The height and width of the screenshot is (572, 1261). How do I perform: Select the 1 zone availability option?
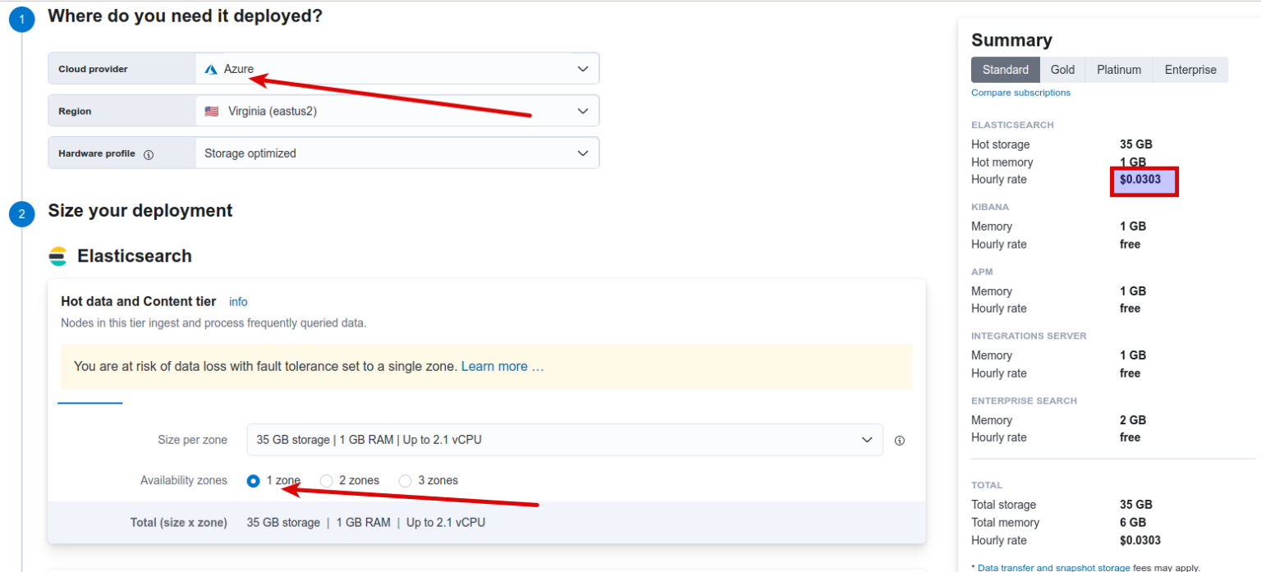(x=253, y=480)
